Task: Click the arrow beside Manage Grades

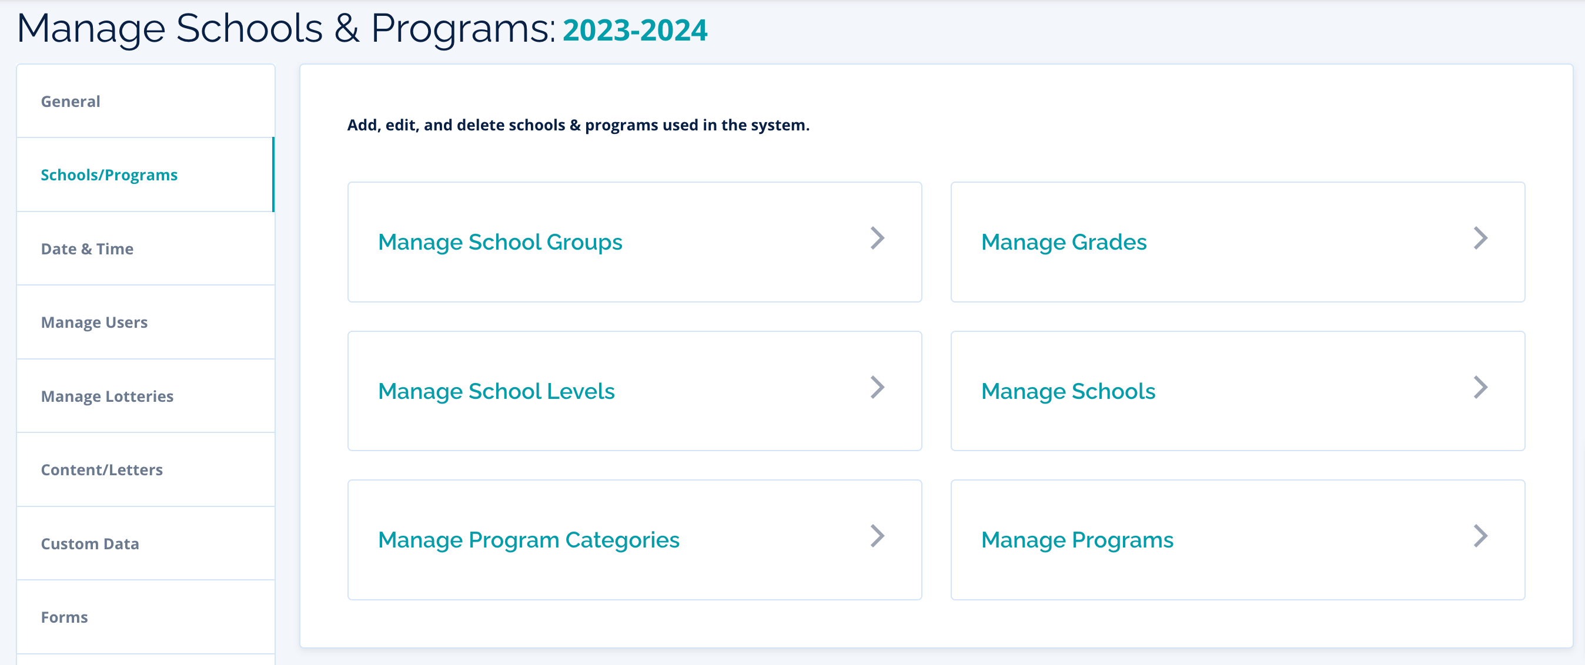Action: [x=1480, y=239]
